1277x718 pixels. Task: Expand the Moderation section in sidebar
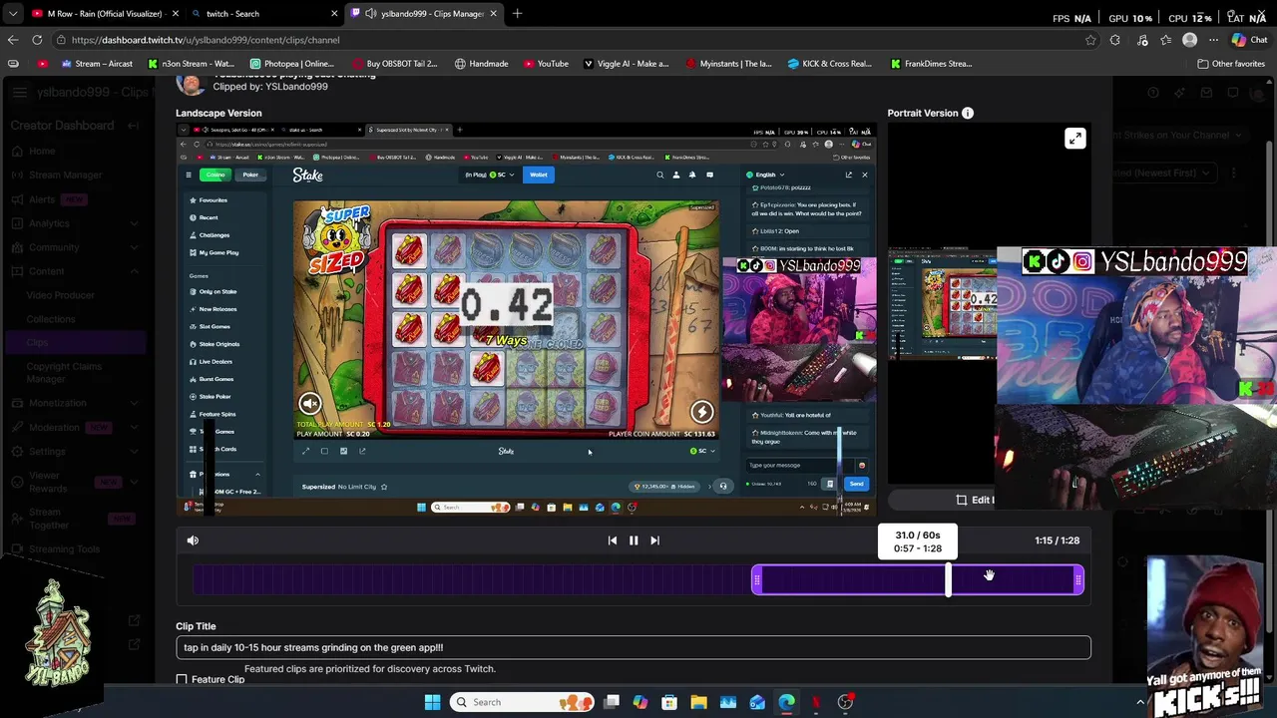(x=135, y=427)
